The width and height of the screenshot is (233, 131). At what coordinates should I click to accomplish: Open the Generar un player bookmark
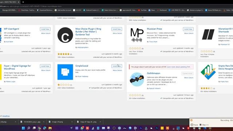tap(195, 10)
